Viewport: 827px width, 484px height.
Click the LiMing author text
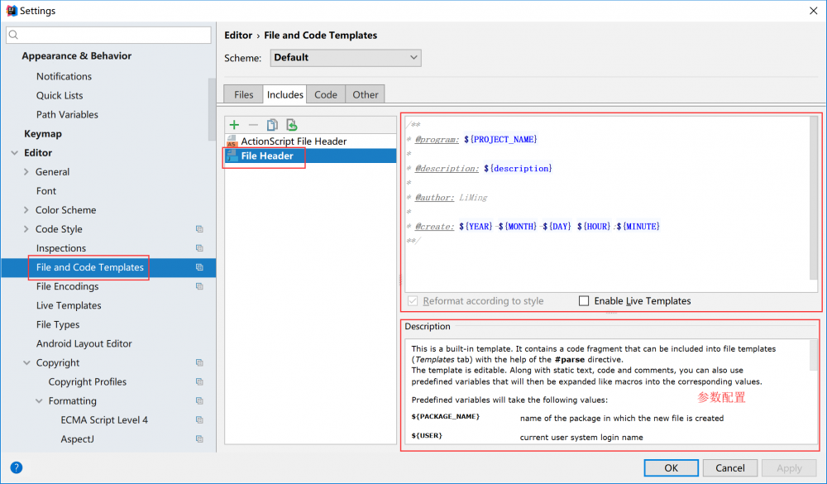[x=473, y=198]
